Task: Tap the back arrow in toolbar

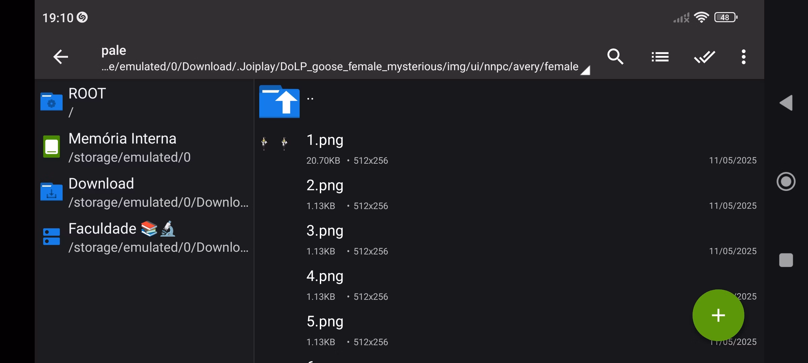Action: click(61, 57)
